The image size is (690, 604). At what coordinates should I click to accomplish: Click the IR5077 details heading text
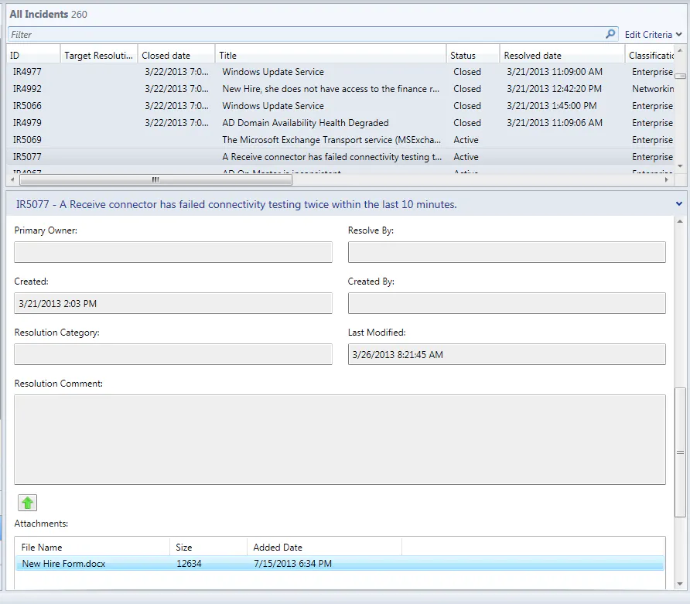(236, 204)
